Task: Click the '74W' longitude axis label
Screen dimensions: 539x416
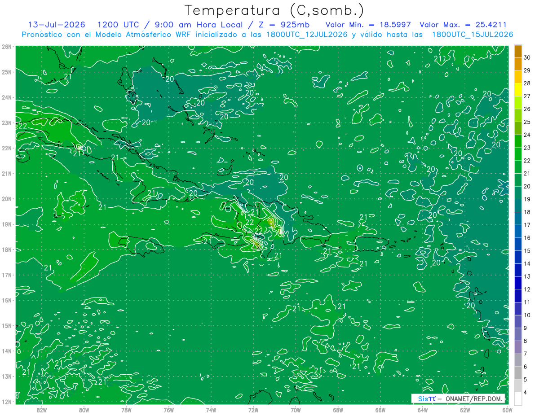Action: [211, 409]
